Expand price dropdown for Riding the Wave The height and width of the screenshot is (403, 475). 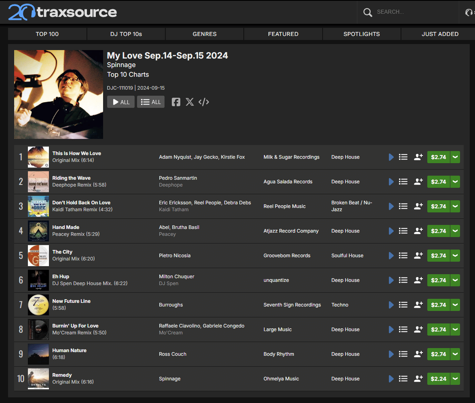(455, 182)
